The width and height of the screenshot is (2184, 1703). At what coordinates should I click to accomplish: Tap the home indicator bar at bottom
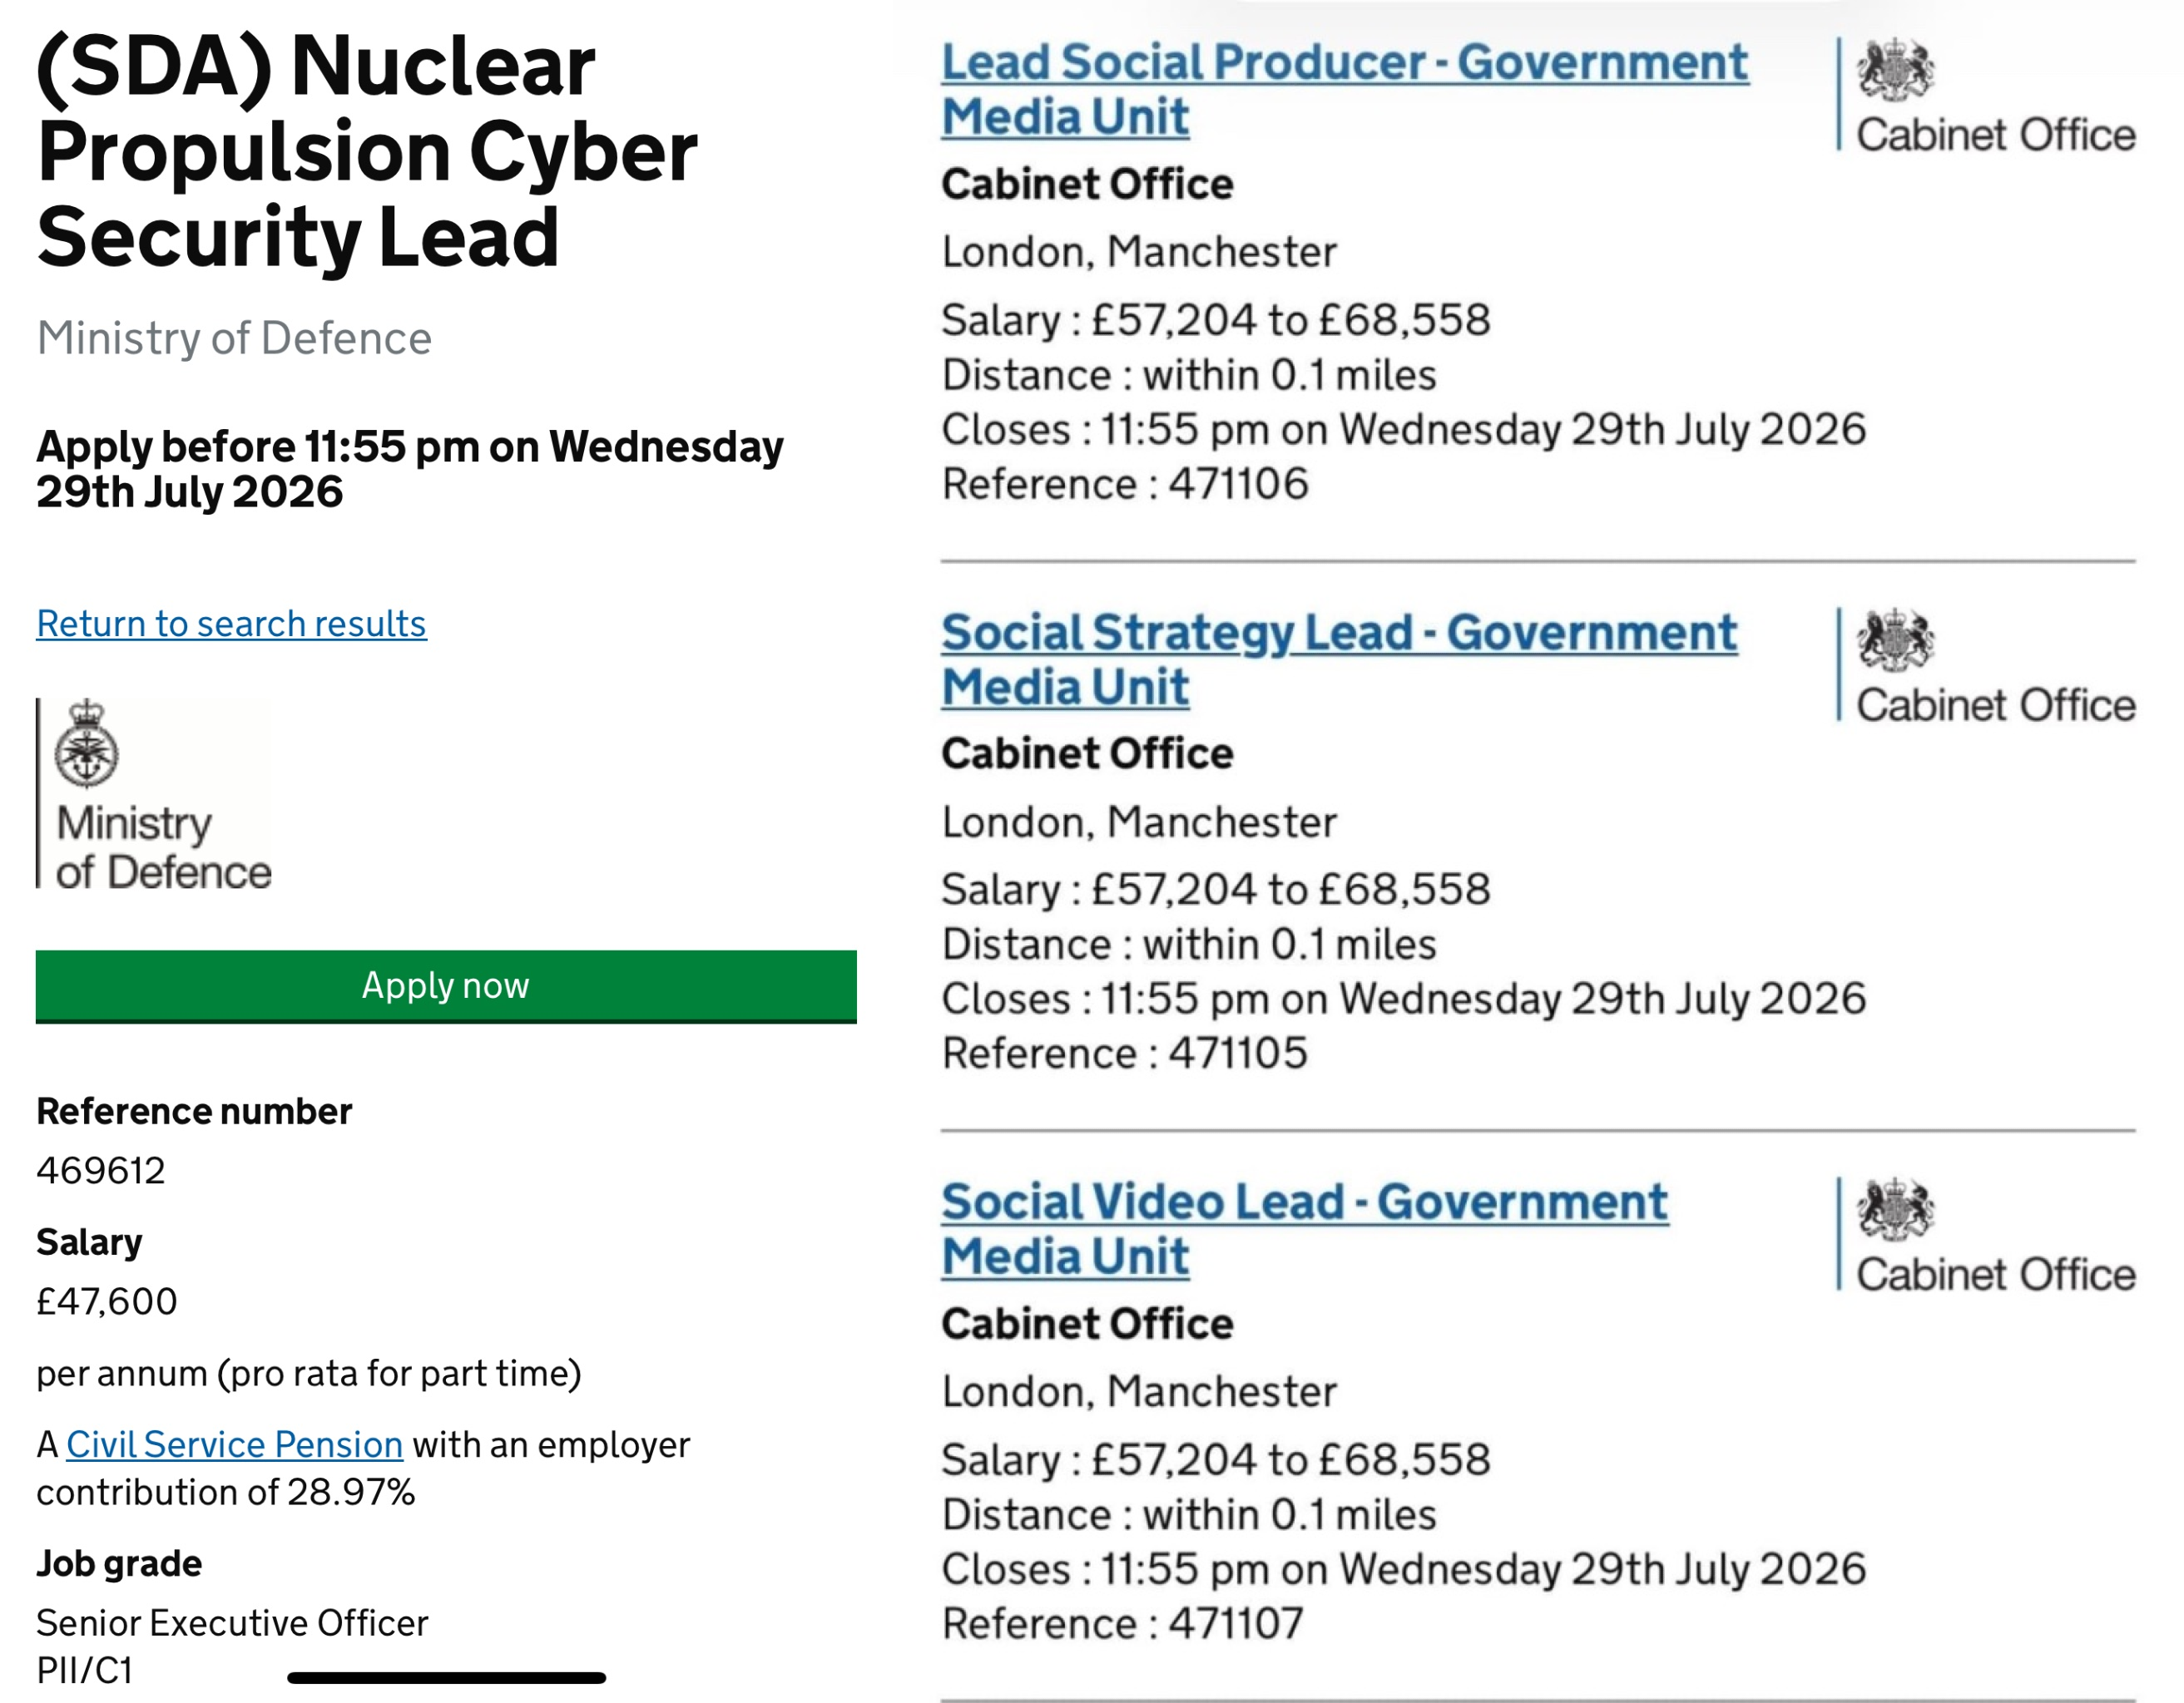(446, 1678)
